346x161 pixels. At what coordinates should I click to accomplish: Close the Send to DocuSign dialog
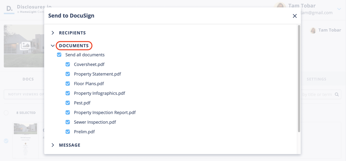click(295, 16)
